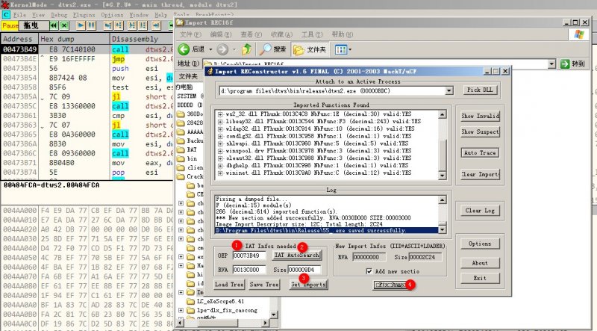Click the Step Over icon in the debugger toolbar

coord(119,25)
